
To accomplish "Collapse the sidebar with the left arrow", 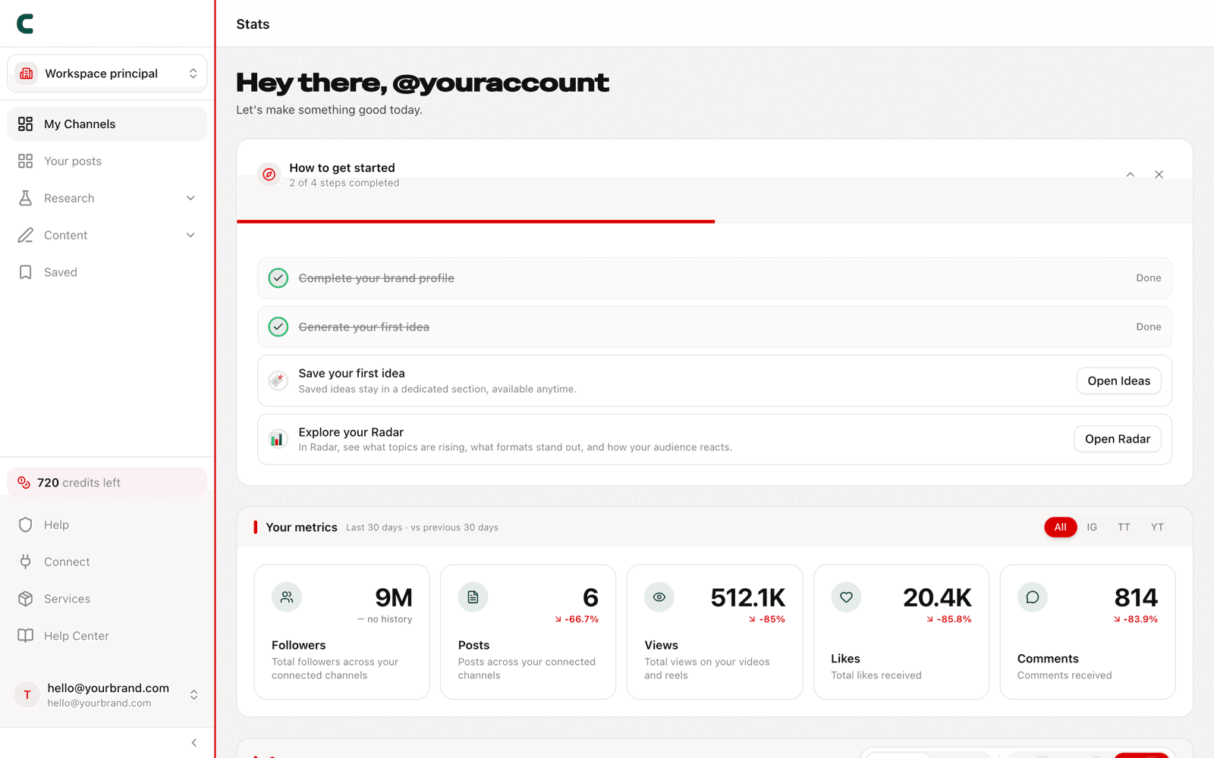I will pos(194,743).
